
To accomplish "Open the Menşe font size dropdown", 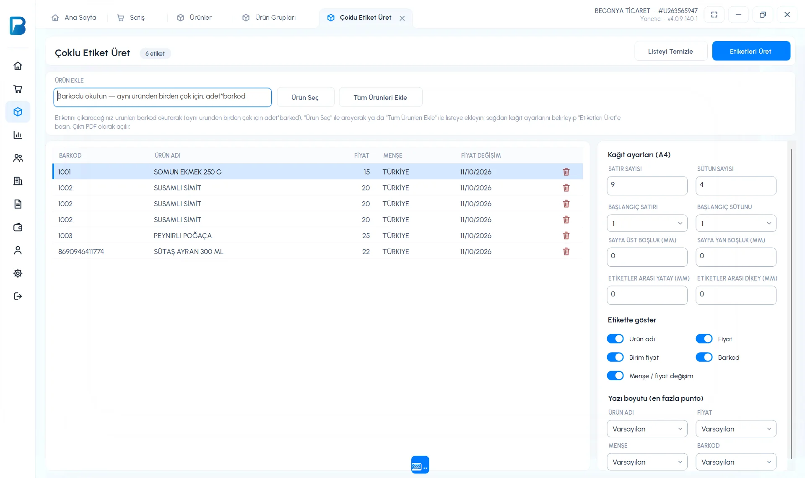I will point(647,462).
